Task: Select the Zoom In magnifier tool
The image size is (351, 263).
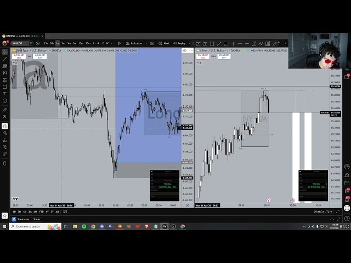Action: point(5,117)
